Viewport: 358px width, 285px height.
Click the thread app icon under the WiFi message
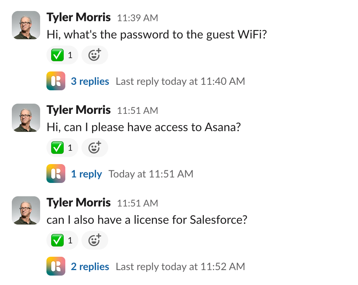click(x=55, y=81)
